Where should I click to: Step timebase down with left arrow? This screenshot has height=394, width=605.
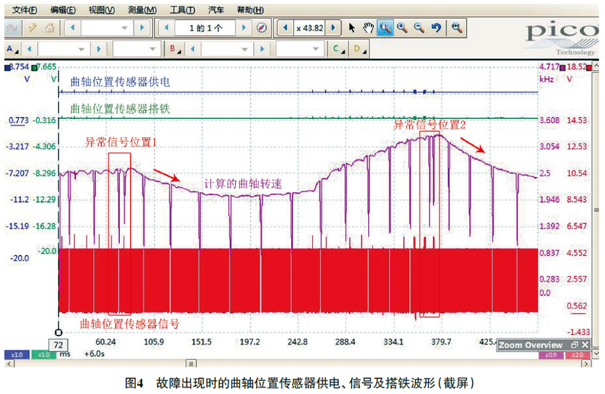72,28
